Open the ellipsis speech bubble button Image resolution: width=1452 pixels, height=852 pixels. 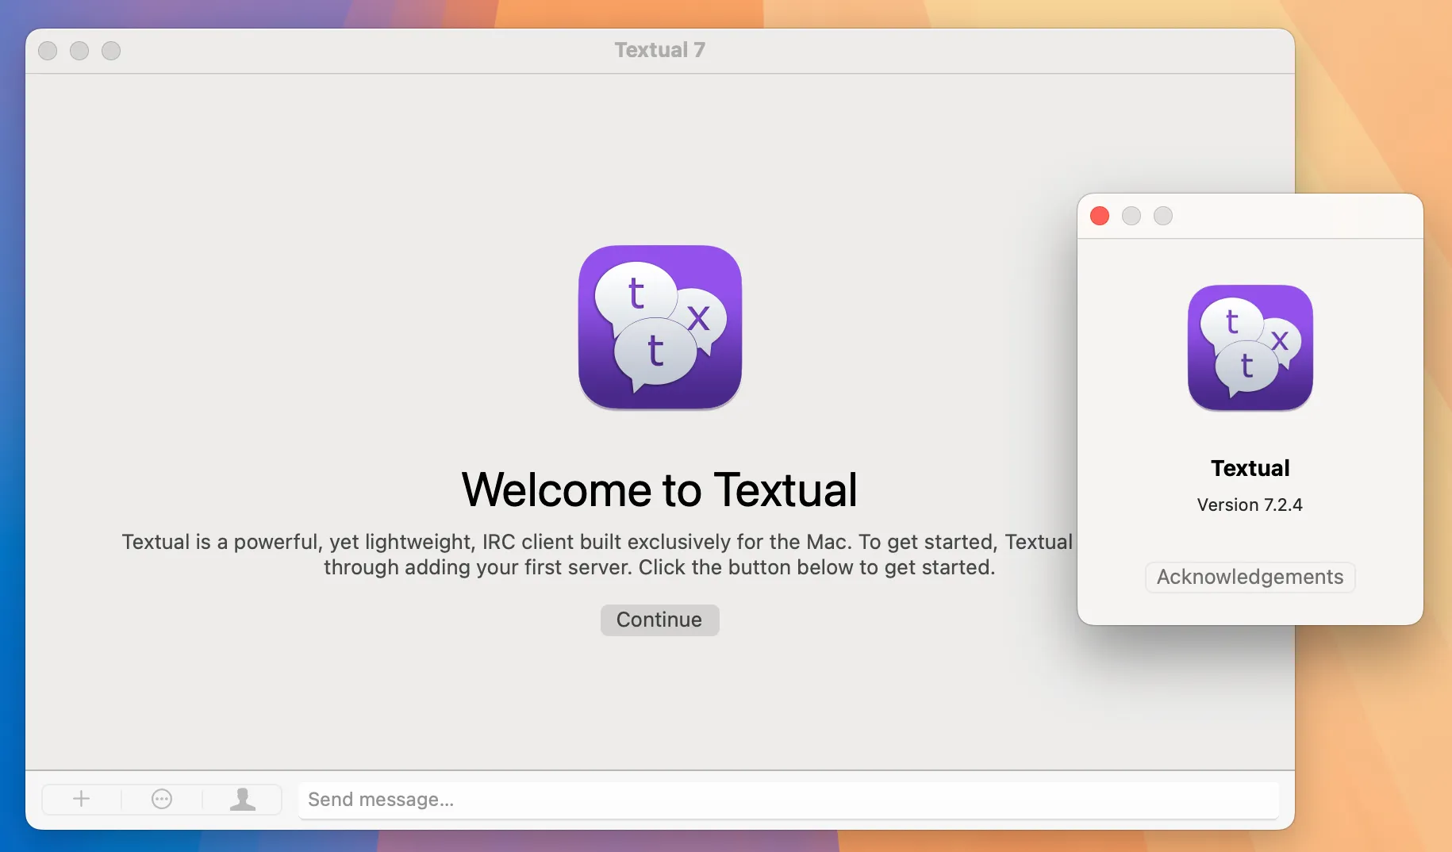click(x=162, y=799)
